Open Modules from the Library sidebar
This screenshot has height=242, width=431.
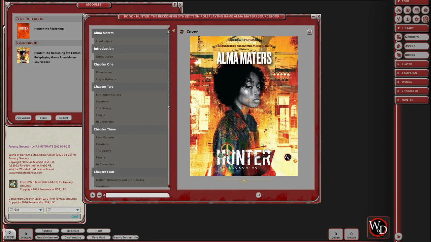[x=416, y=37]
